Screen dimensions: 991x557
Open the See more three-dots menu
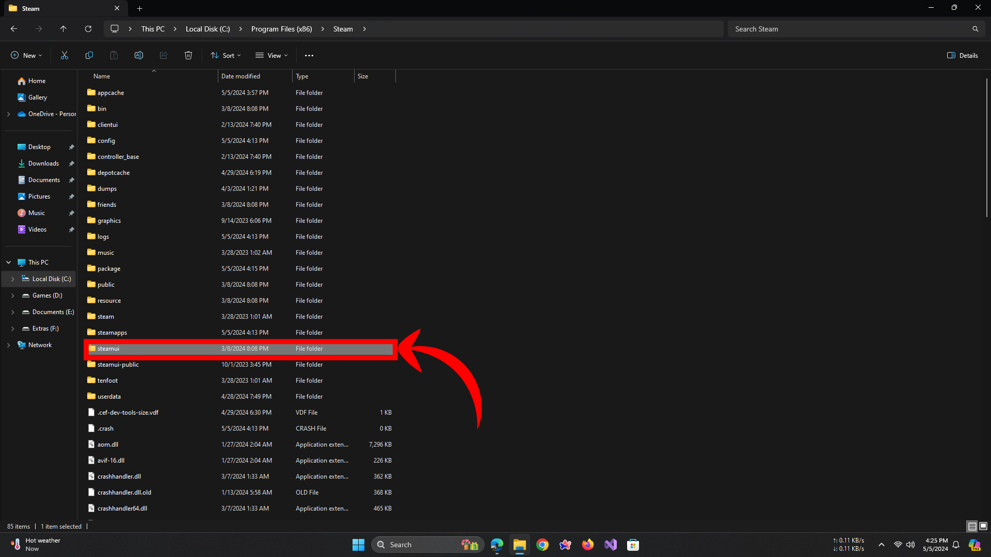point(309,55)
